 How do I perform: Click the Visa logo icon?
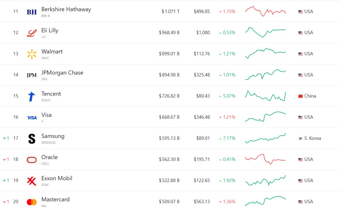pyautogui.click(x=32, y=117)
